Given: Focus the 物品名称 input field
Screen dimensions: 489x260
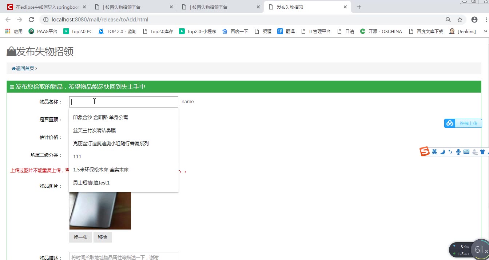Looking at the screenshot, I should click(x=124, y=102).
